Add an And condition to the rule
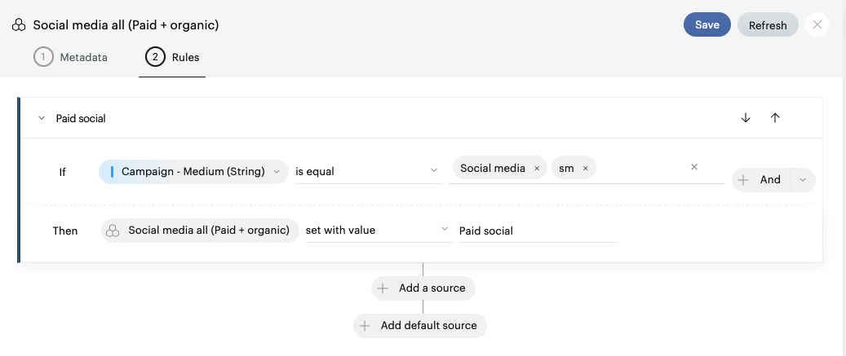Image resolution: width=846 pixels, height=356 pixels. coord(760,180)
